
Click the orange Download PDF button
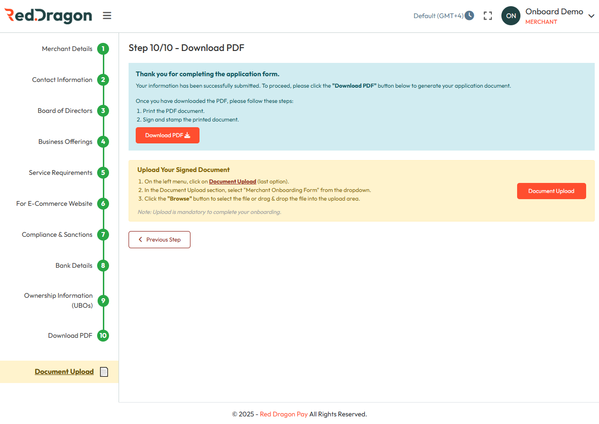coord(168,135)
